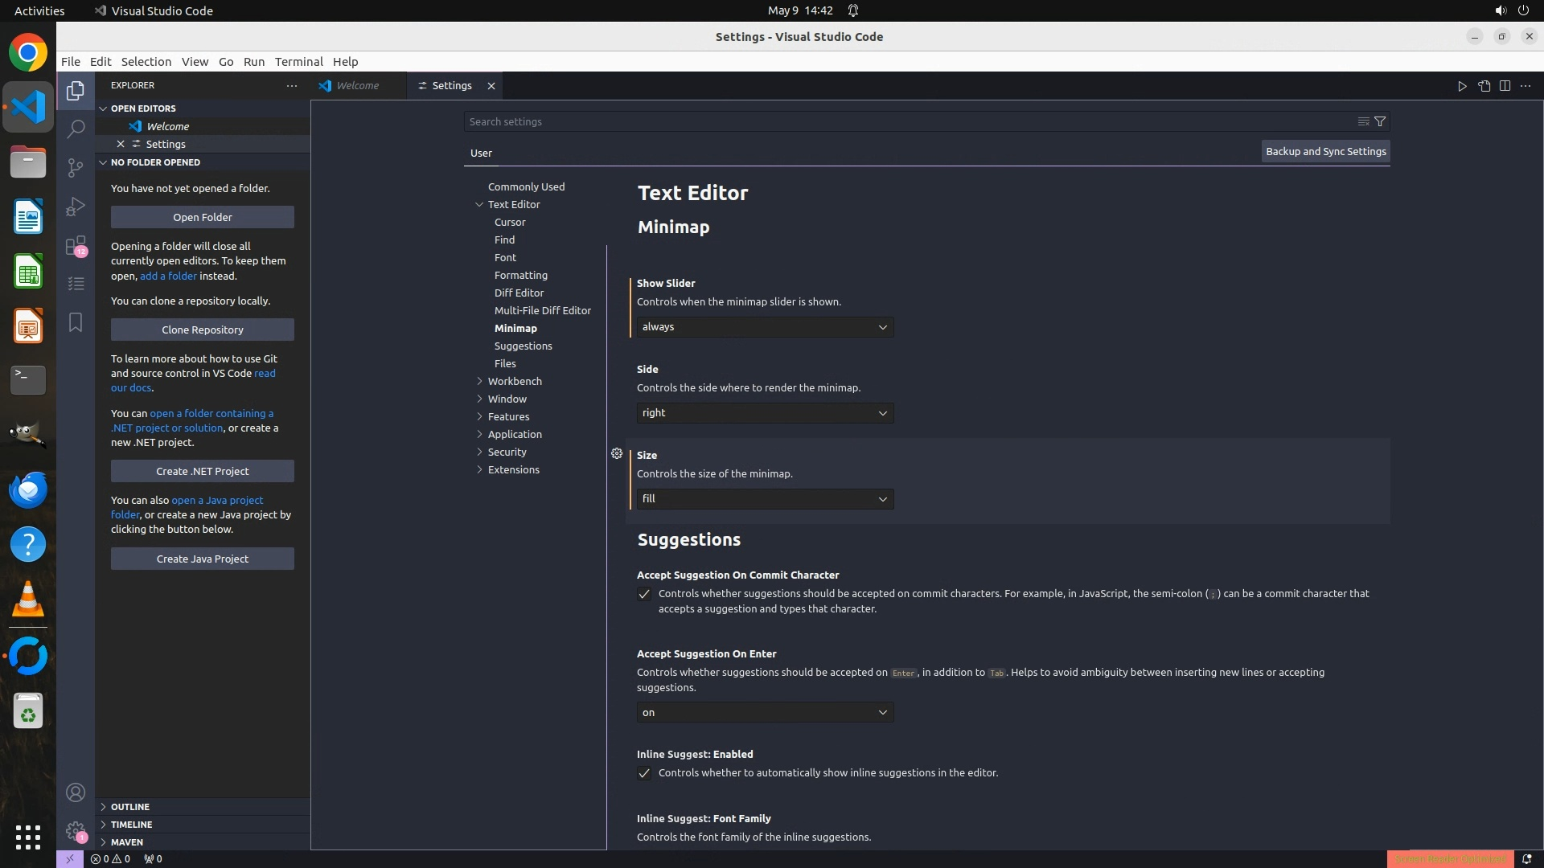Toggle Inline Suggest Enabled checkbox
1544x868 pixels.
coord(644,773)
